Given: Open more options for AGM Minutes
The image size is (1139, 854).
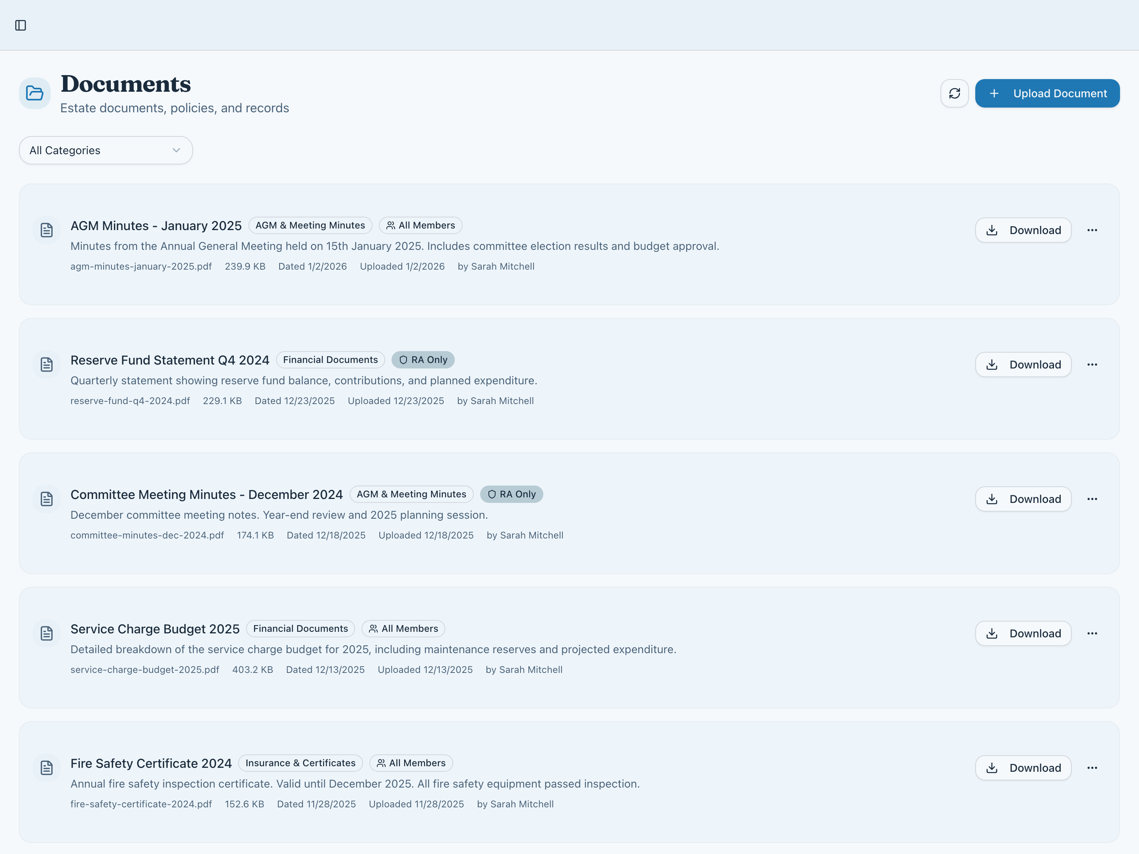Looking at the screenshot, I should click(1092, 230).
